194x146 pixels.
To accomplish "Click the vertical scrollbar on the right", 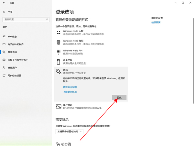I will pyautogui.click(x=193, y=61).
